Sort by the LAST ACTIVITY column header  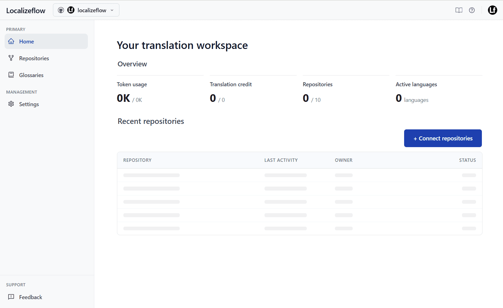281,160
